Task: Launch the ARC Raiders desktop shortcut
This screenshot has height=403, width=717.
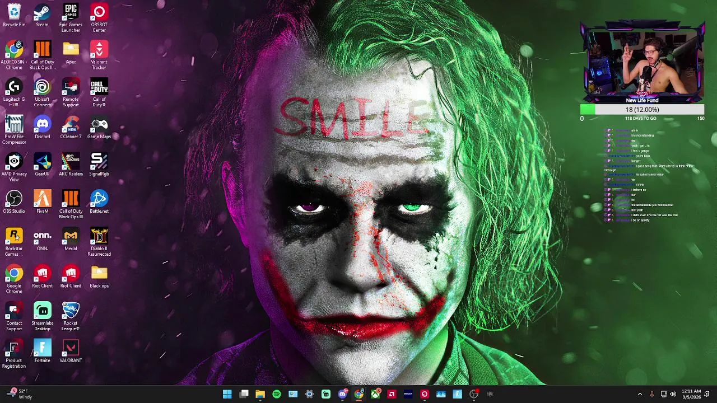Action: 71,165
